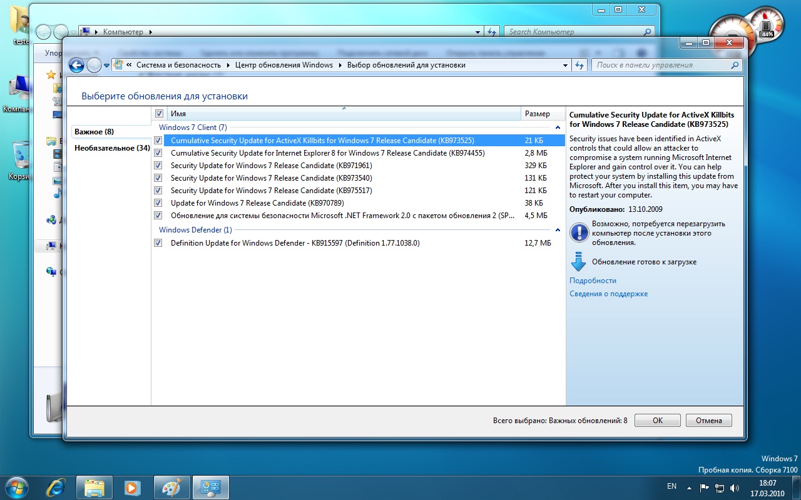The image size is (801, 500).
Task: Click refresh icon beside the update address bar
Action: click(579, 65)
